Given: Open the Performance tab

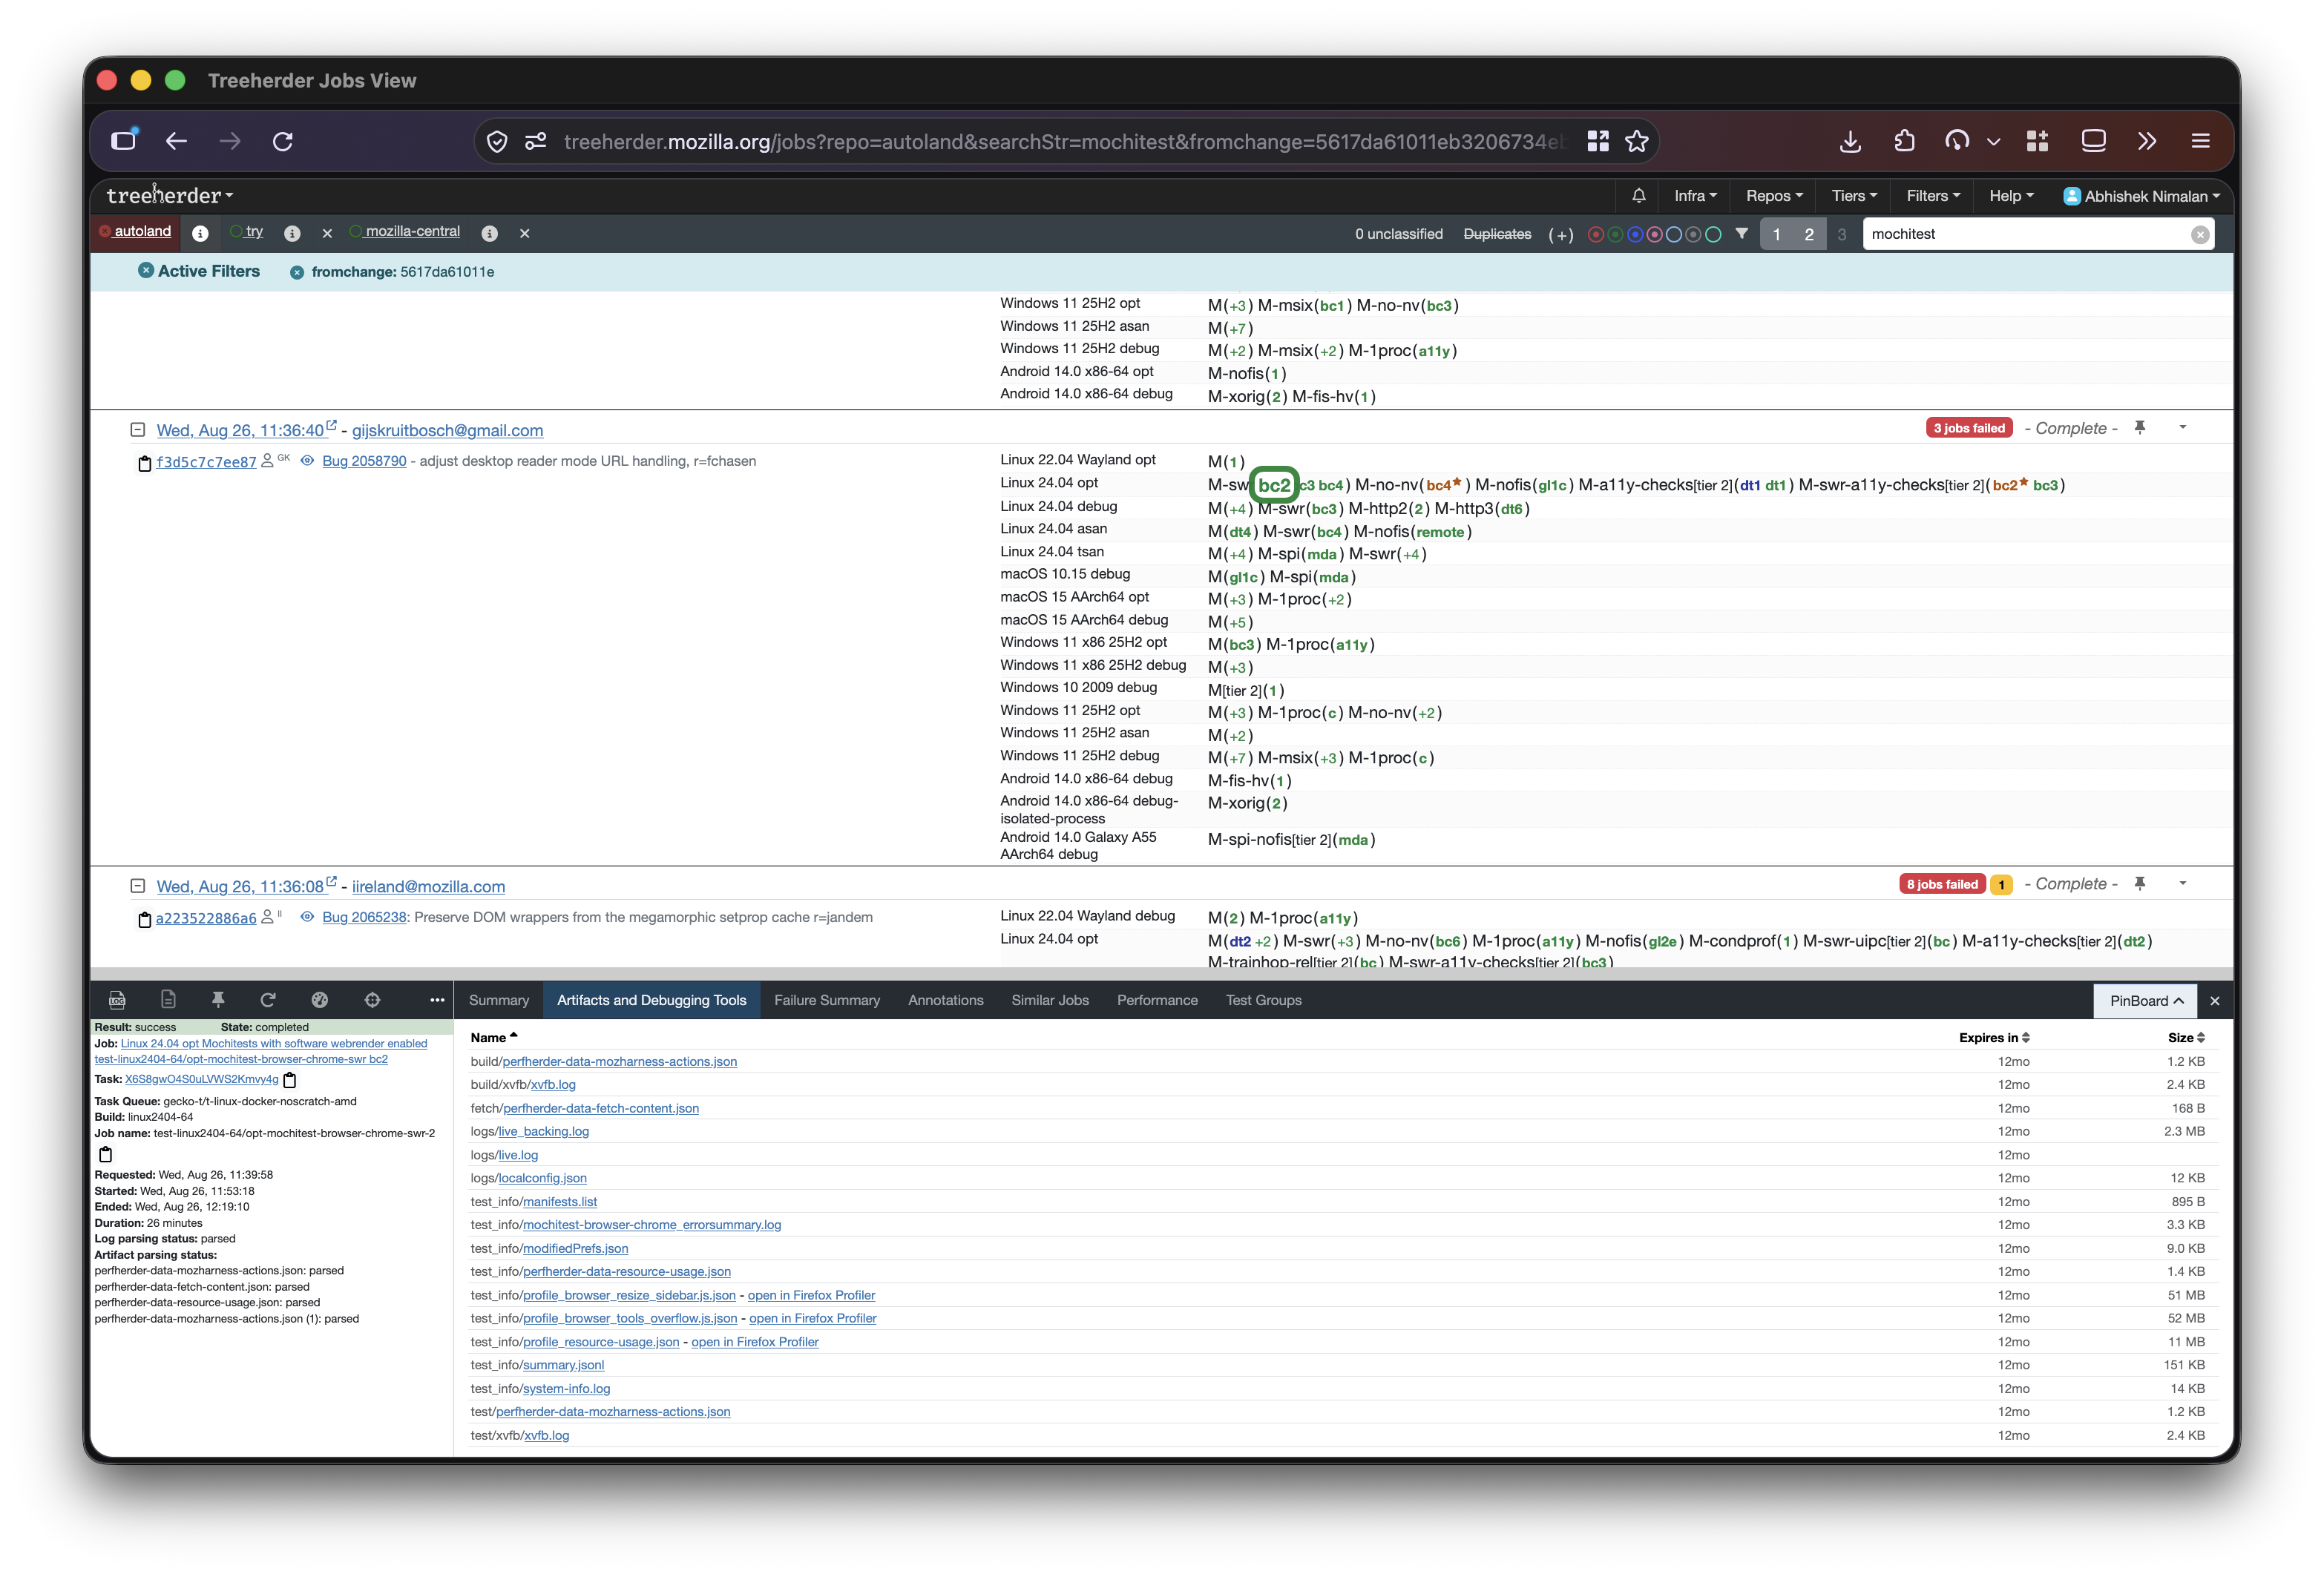Looking at the screenshot, I should coord(1157,1001).
